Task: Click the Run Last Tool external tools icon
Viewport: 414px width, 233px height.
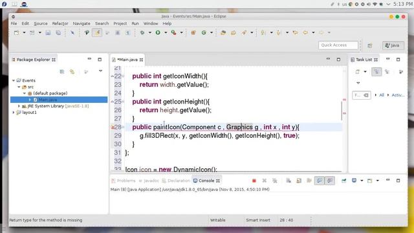Action: tap(173, 33)
